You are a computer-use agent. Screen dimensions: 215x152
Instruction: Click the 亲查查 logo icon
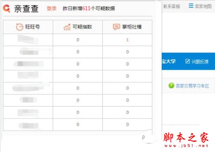tap(7, 9)
